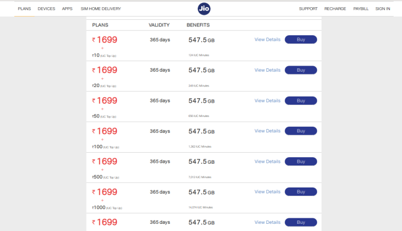Open the PLANS menu item
The width and height of the screenshot is (402, 231).
click(24, 9)
